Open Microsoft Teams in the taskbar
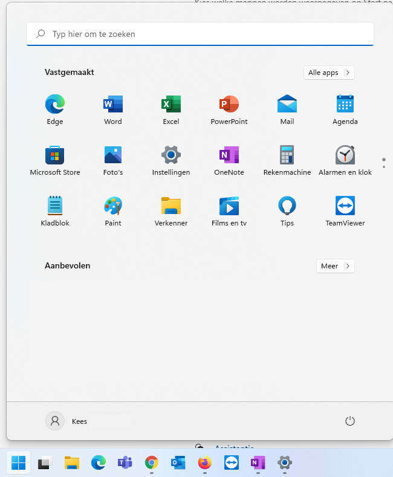This screenshot has height=477, width=393. tap(125, 462)
